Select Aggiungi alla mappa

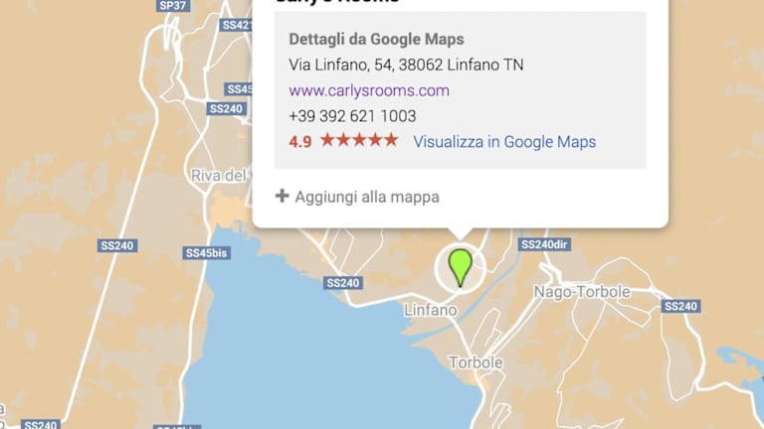pos(367,197)
